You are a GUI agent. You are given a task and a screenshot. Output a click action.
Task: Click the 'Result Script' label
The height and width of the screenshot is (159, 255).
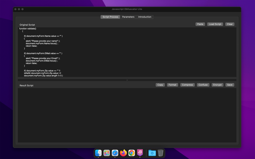point(26,86)
